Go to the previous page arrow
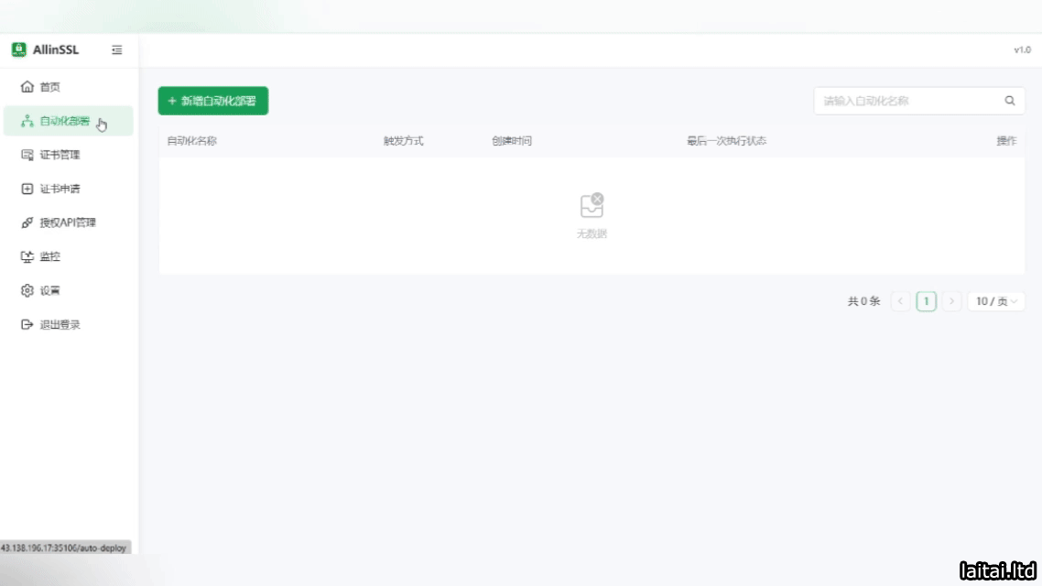The image size is (1042, 586). 900,301
